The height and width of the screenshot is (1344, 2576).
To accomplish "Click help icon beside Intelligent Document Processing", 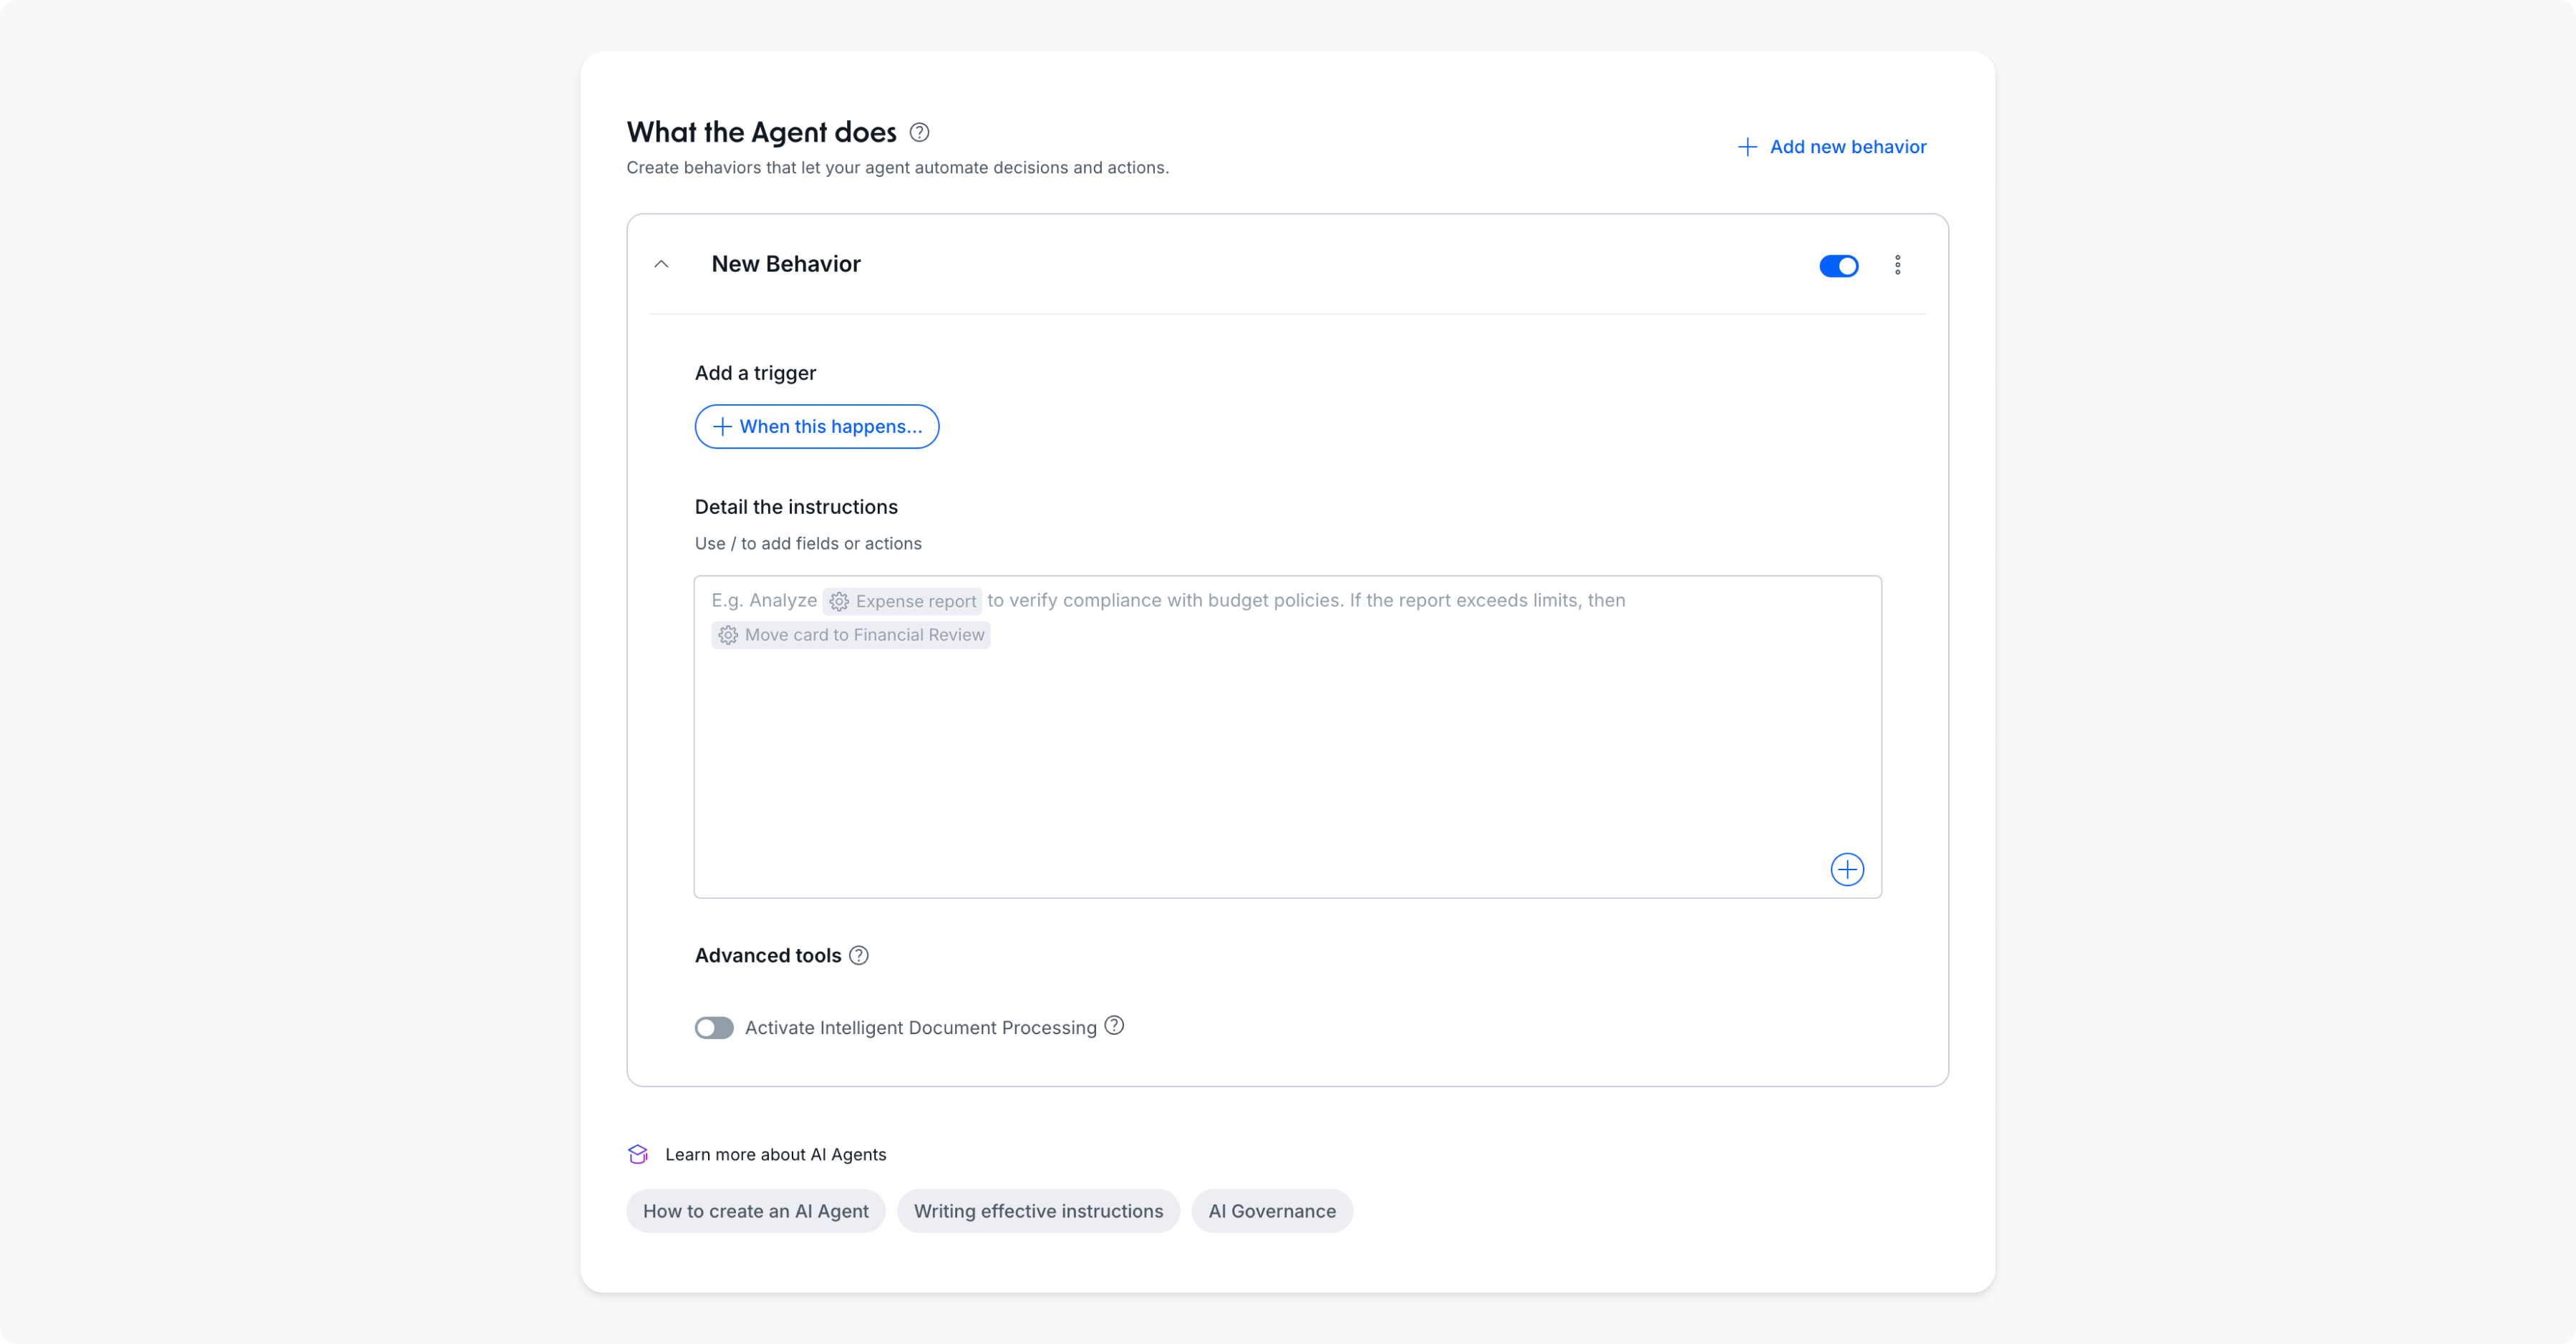I will (1114, 1026).
